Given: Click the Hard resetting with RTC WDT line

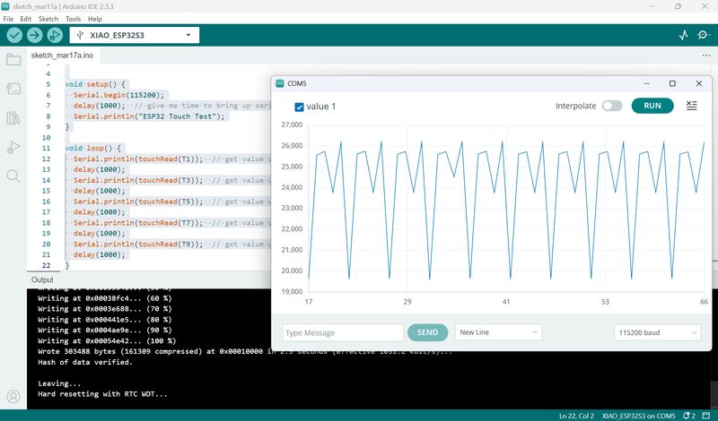Looking at the screenshot, I should click(102, 393).
